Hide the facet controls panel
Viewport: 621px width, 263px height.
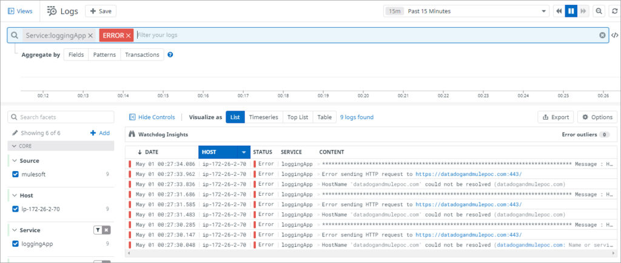tap(152, 117)
